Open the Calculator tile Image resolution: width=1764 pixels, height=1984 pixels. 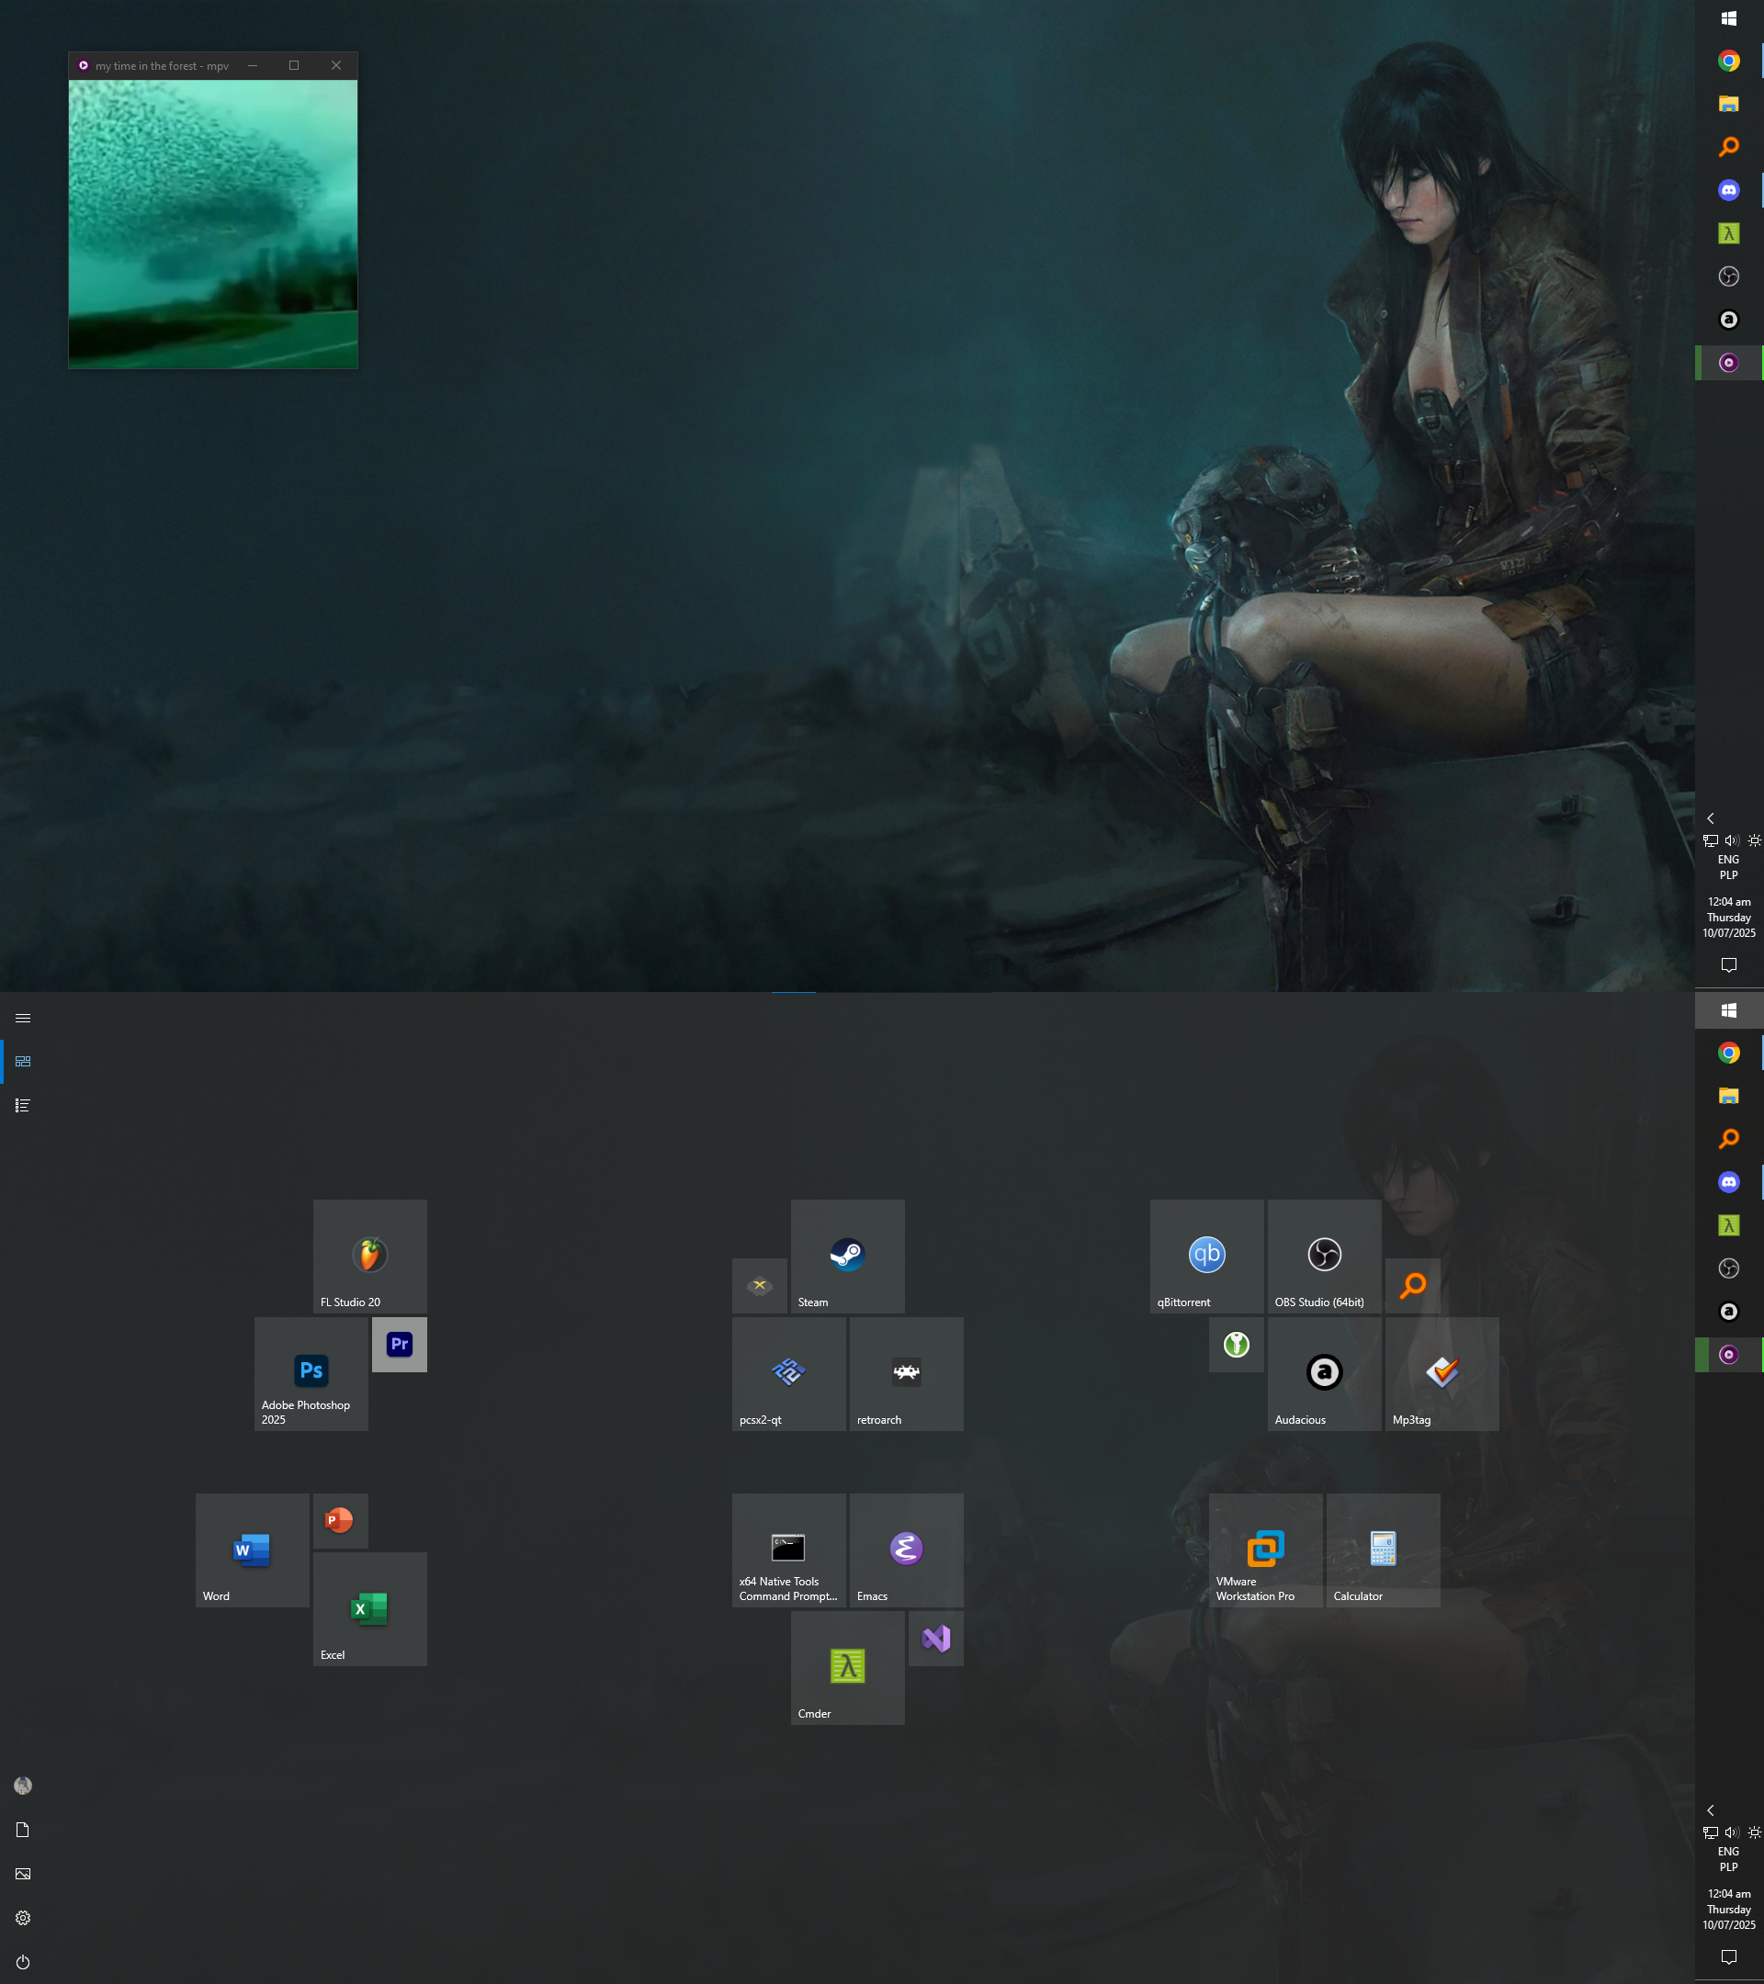point(1384,1550)
